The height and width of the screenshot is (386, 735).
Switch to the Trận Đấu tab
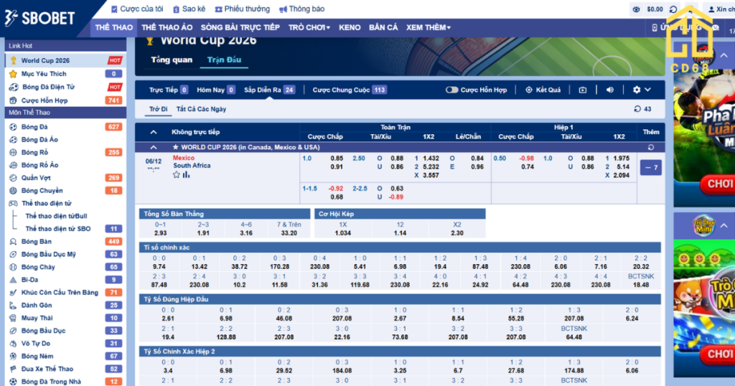pos(224,60)
